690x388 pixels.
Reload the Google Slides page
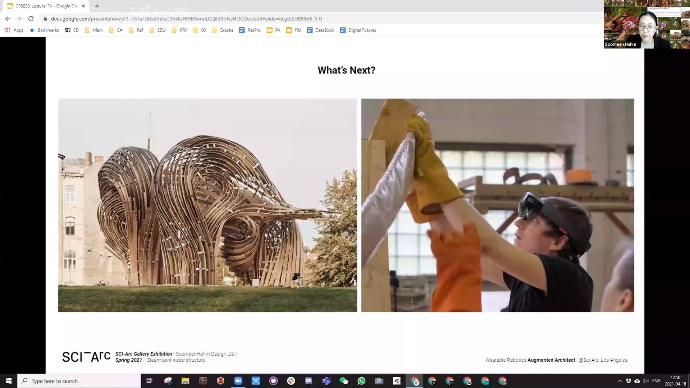31,19
